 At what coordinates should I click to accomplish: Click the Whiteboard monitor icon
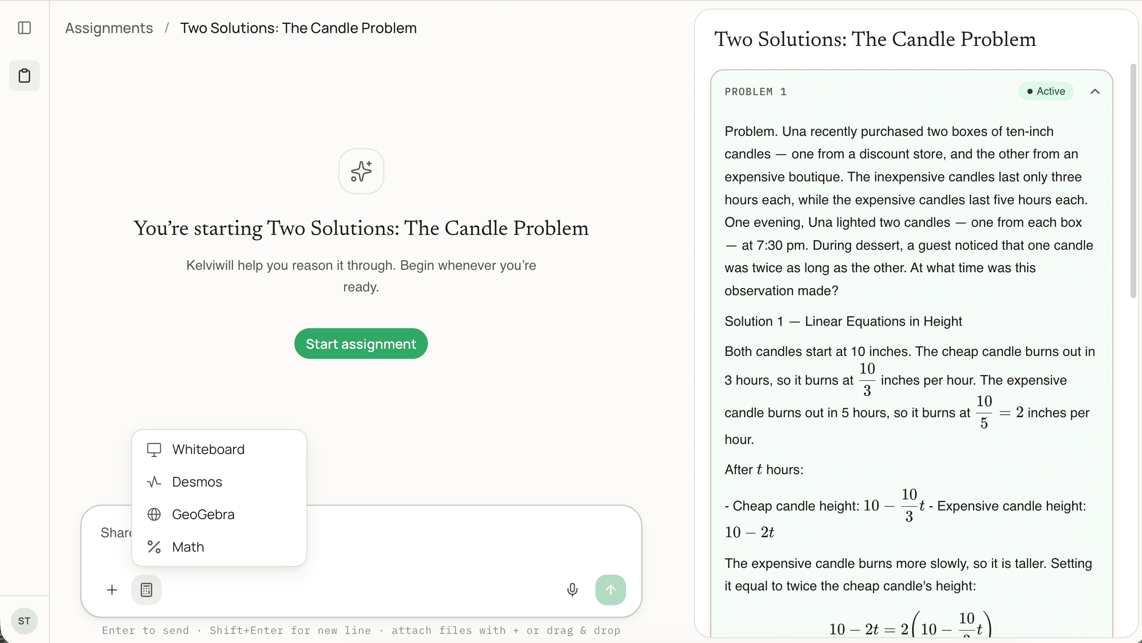tap(154, 450)
